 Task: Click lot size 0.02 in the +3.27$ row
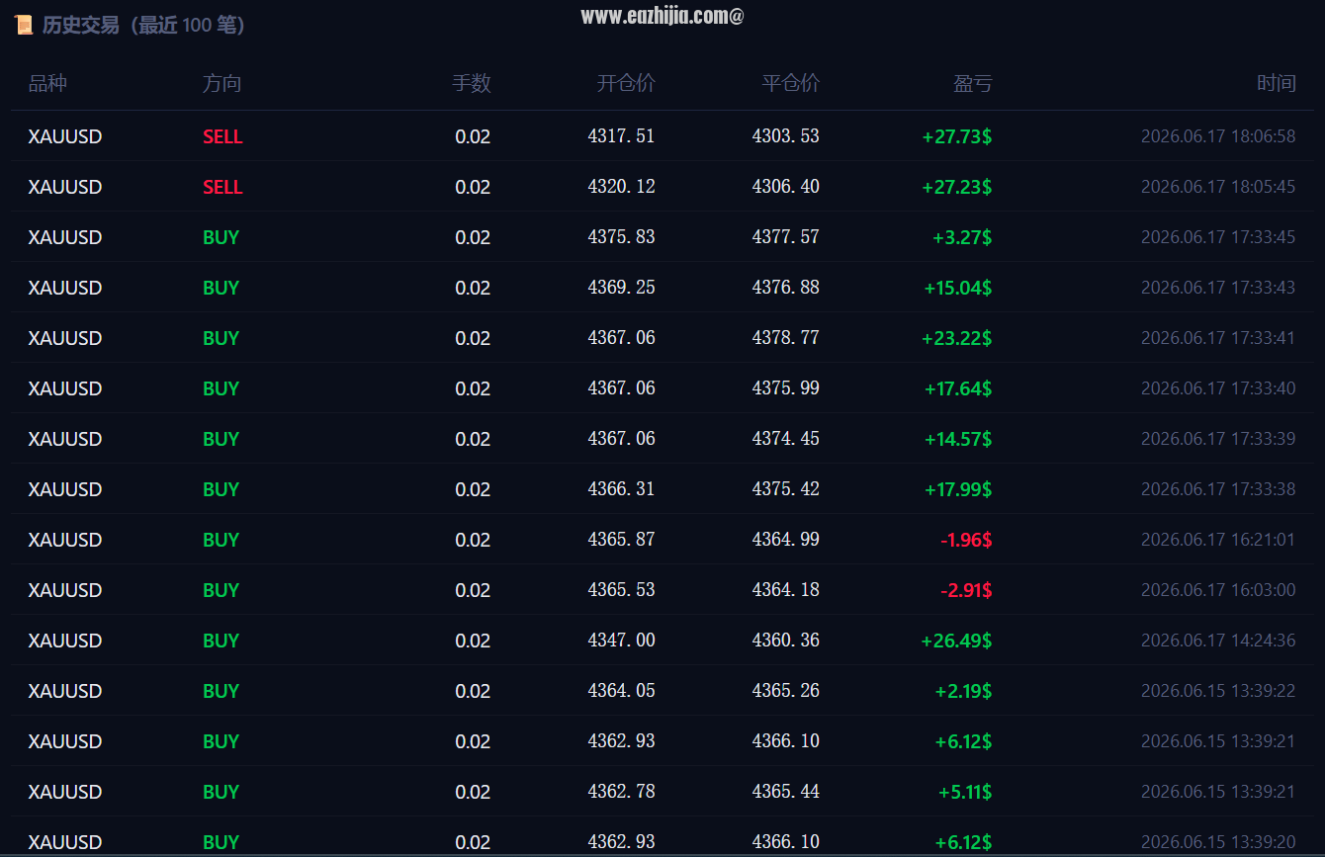pyautogui.click(x=473, y=237)
